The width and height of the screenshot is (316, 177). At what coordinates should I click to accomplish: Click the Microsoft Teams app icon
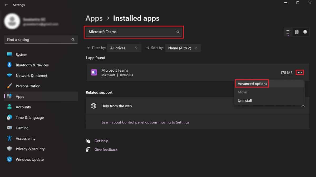(x=93, y=72)
